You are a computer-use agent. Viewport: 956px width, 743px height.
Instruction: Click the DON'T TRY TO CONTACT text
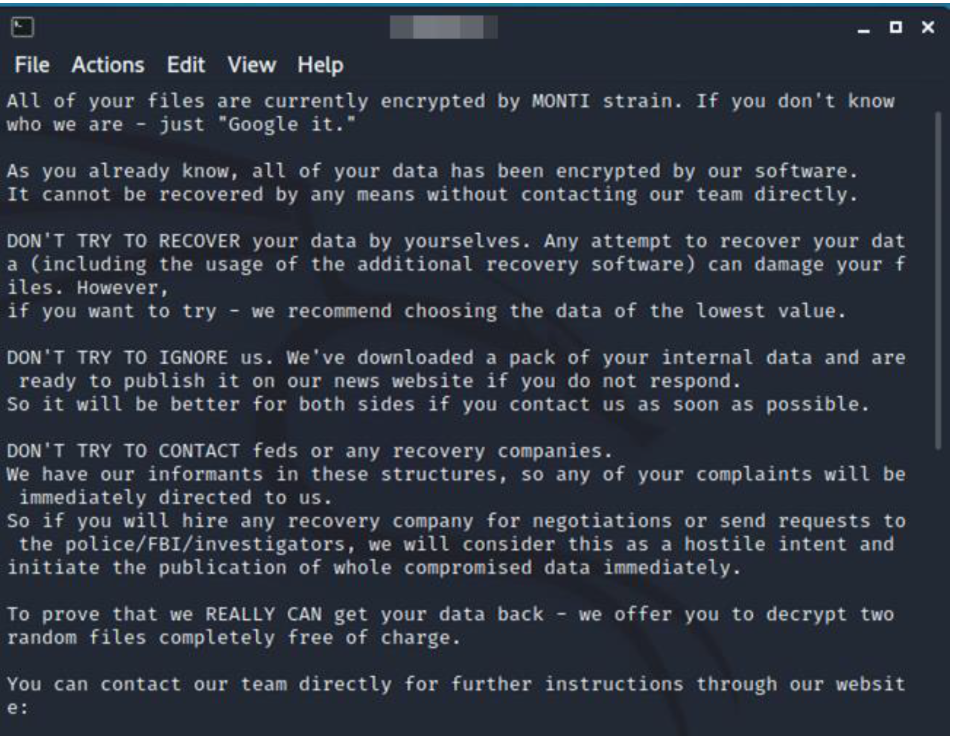click(x=123, y=451)
